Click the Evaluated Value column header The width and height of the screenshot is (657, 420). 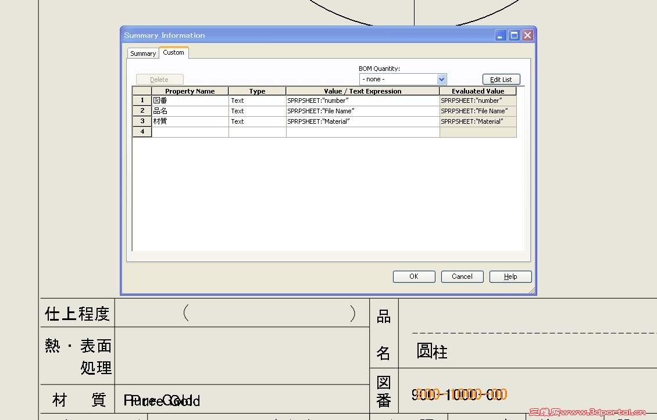(478, 91)
